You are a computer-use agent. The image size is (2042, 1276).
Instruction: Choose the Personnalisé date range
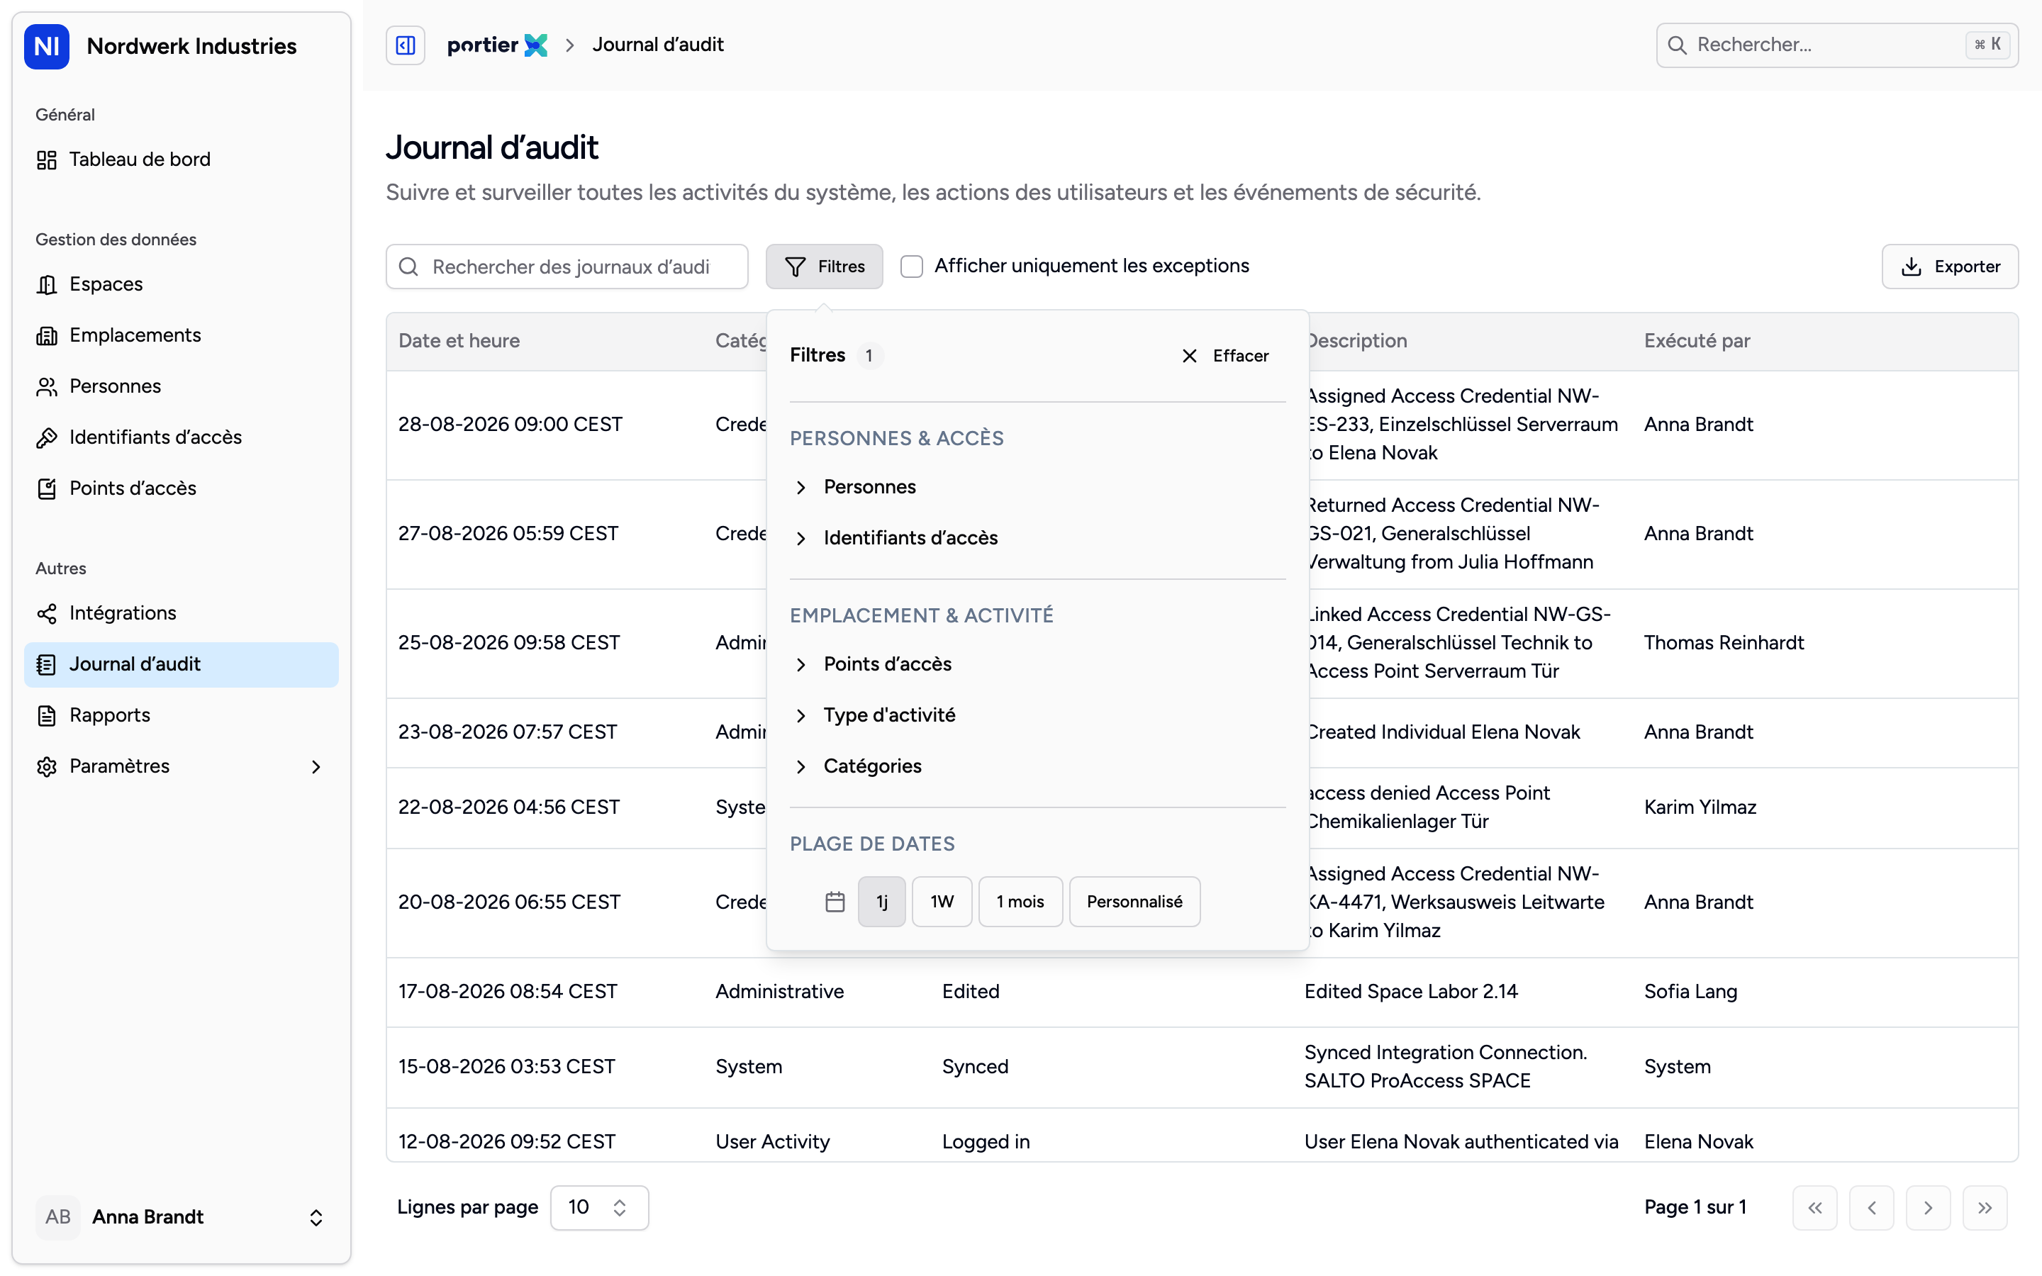tap(1134, 902)
